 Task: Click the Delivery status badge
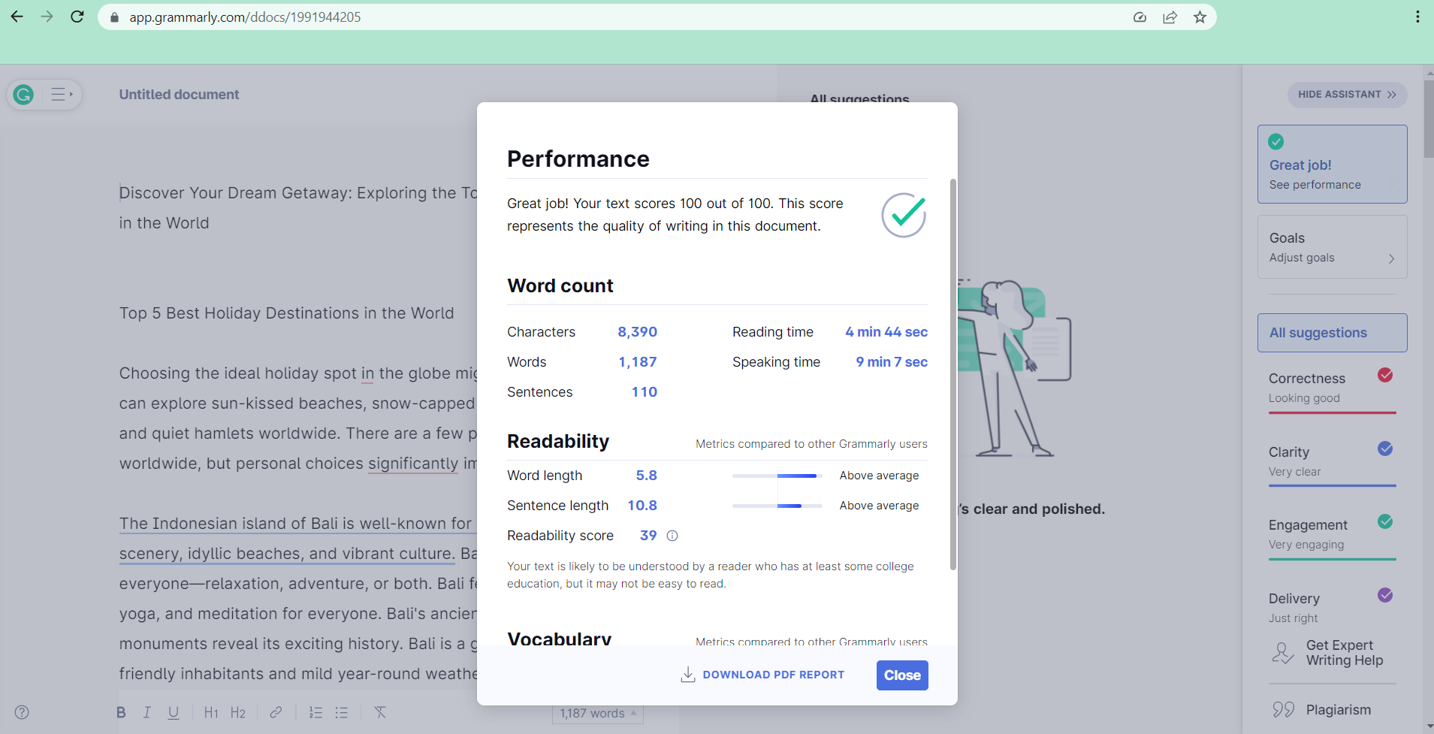[x=1385, y=595]
